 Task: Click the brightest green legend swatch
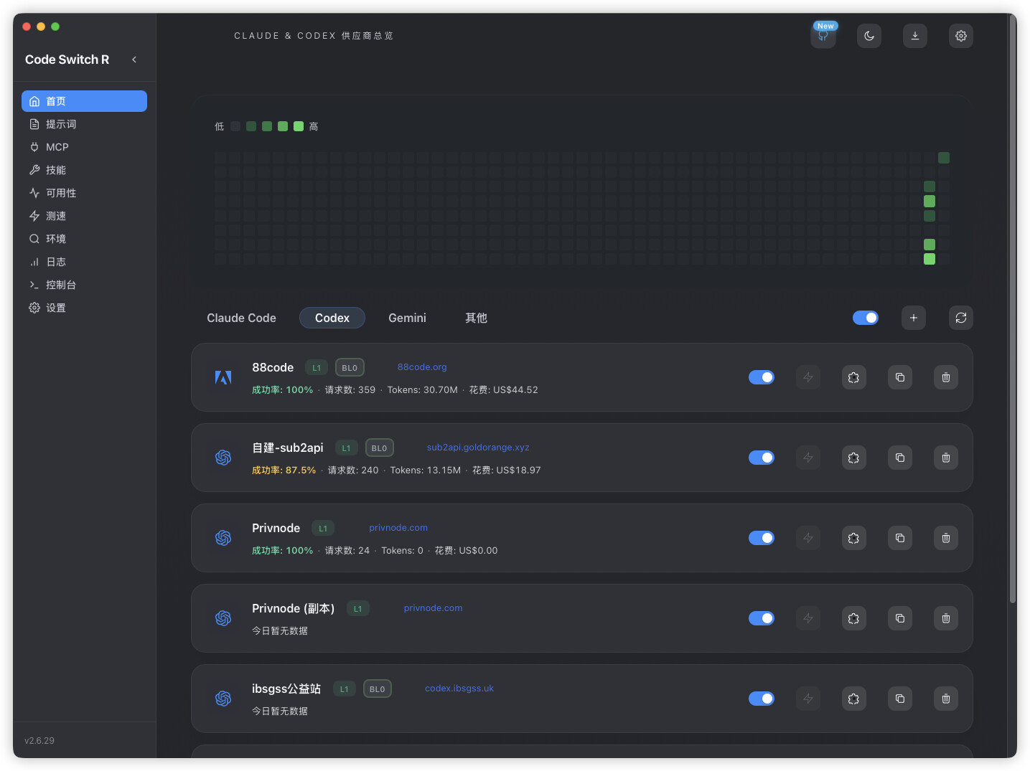tap(299, 126)
